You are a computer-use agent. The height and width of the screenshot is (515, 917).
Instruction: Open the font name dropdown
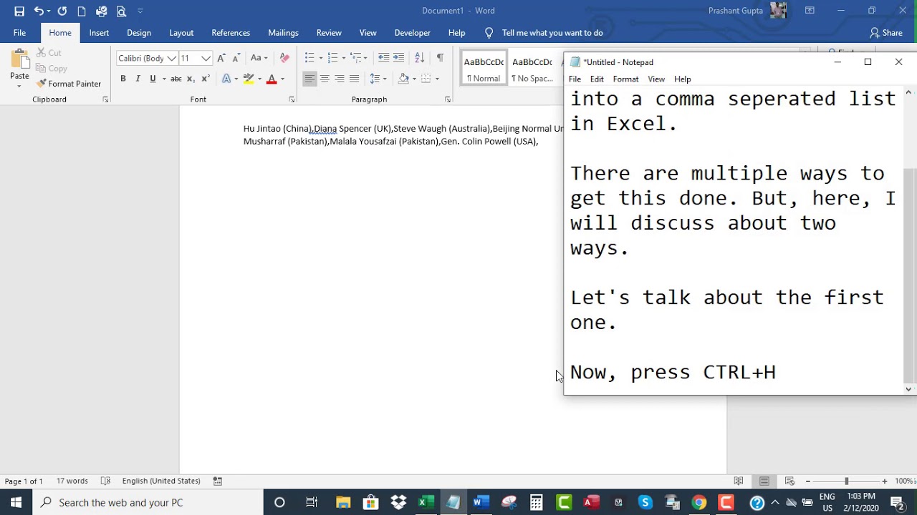172,58
